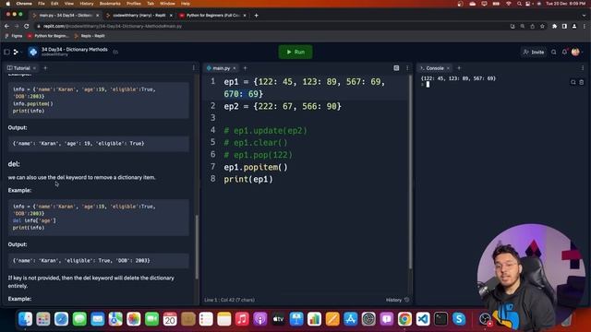Open the editor pane three-dot menu
This screenshot has width=591, height=332.
tap(407, 68)
